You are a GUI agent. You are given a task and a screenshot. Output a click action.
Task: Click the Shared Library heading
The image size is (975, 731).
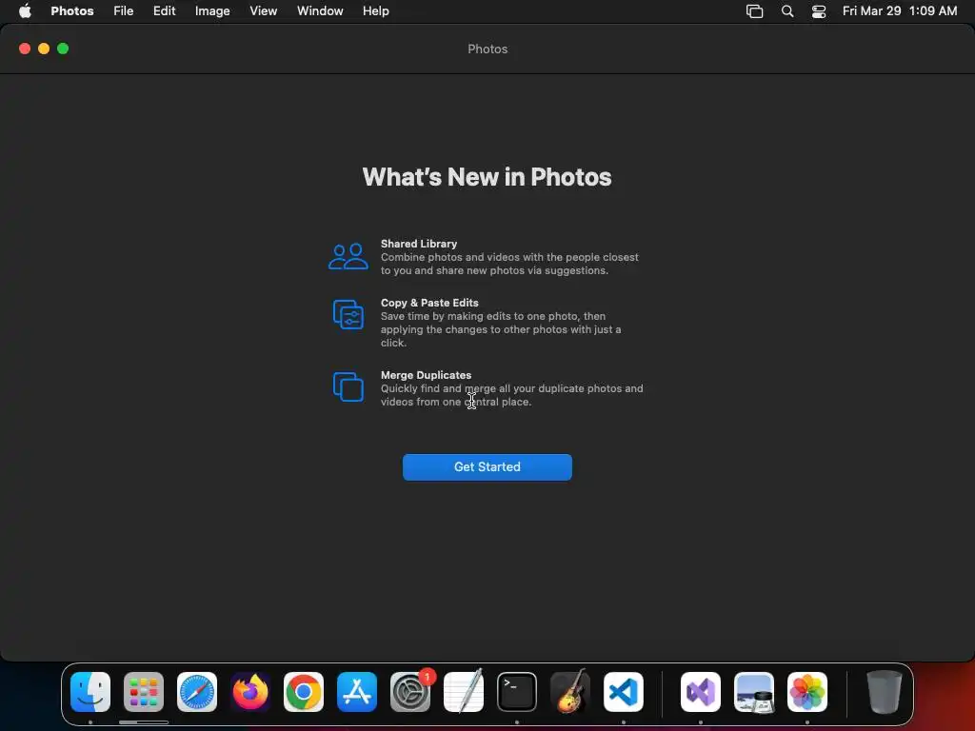419,244
